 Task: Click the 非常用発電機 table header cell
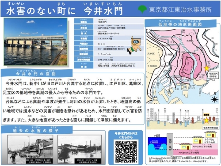[84, 59]
